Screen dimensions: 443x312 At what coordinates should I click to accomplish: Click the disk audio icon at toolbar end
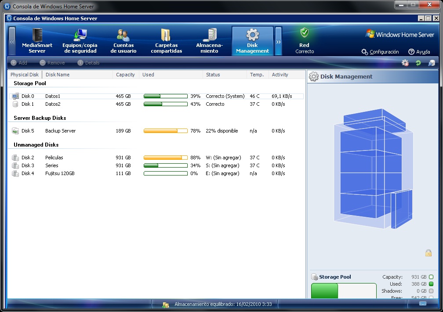[432, 63]
